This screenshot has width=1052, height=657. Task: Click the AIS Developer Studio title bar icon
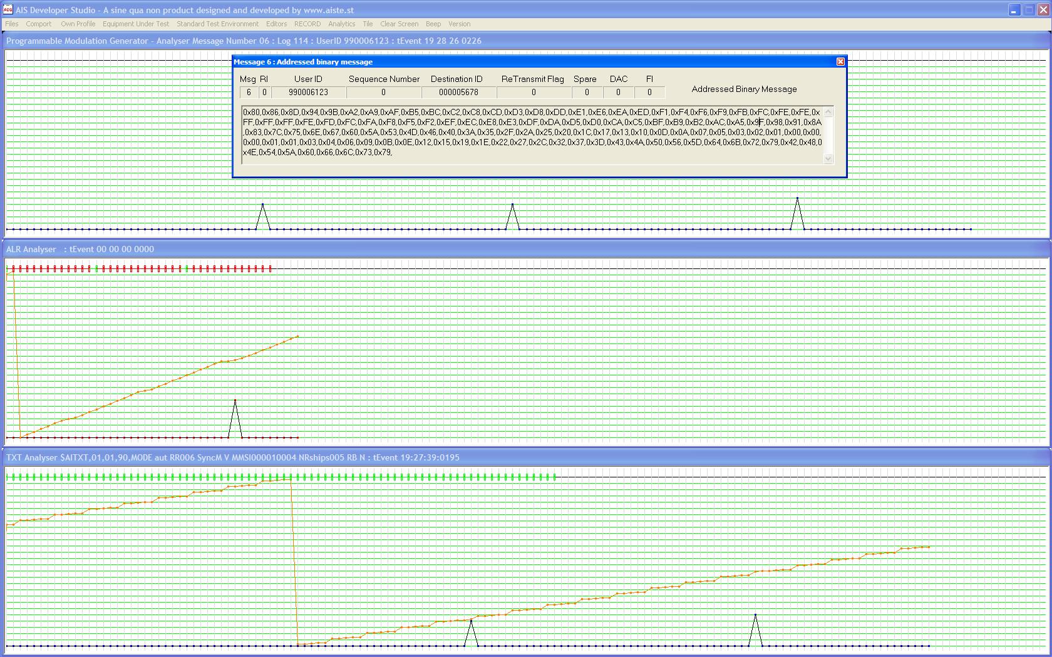(8, 9)
